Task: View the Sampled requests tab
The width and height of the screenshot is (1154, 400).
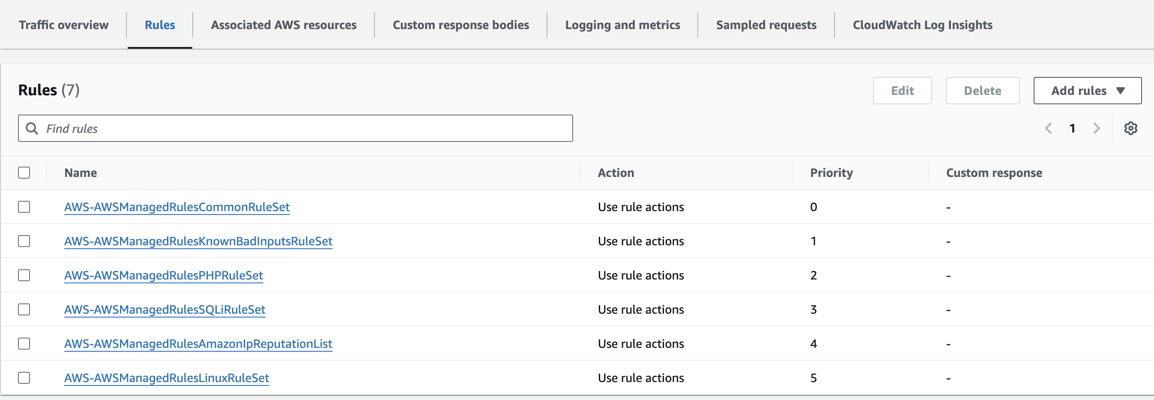Action: [x=766, y=25]
